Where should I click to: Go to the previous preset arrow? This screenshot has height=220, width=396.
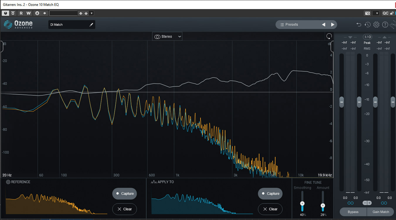click(324, 25)
